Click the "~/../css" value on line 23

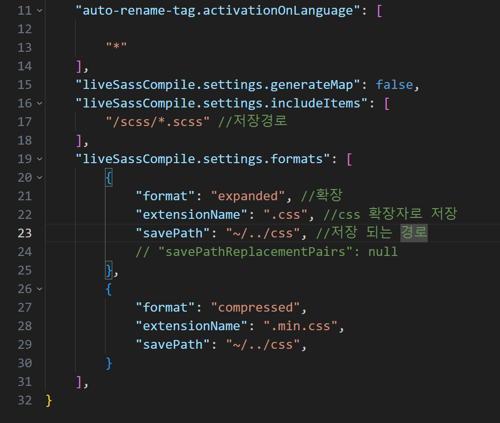click(x=263, y=233)
